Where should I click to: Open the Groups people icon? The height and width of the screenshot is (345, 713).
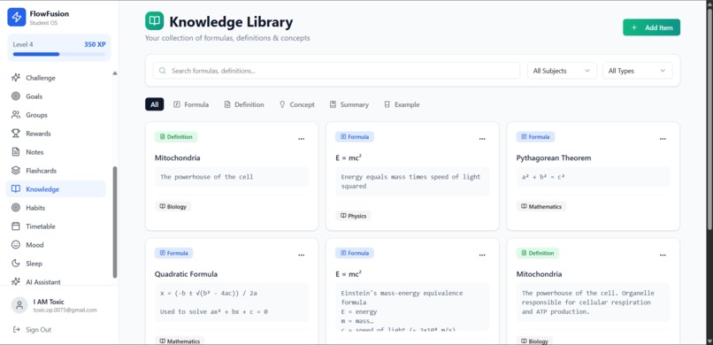pos(16,115)
